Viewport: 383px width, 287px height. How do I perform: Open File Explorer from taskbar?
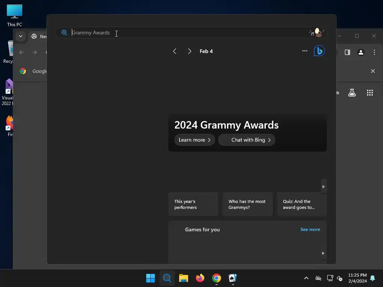(x=183, y=278)
